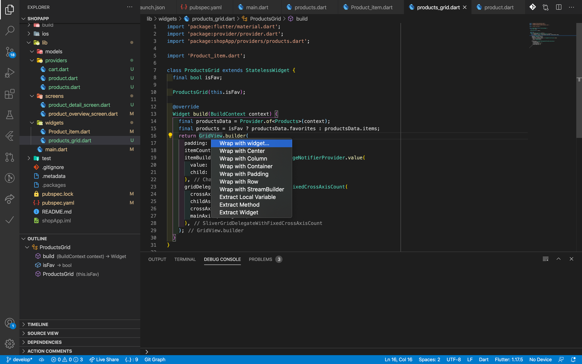The width and height of the screenshot is (582, 364).
Task: Click the lightbulb code action icon
Action: (170, 136)
